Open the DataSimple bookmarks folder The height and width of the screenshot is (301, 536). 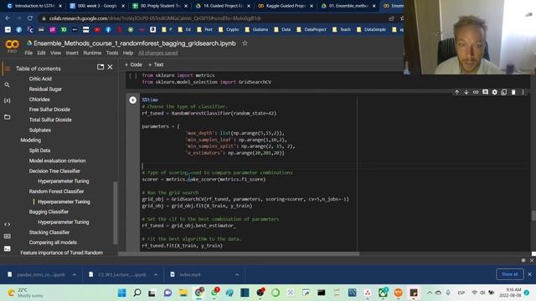[x=371, y=30]
